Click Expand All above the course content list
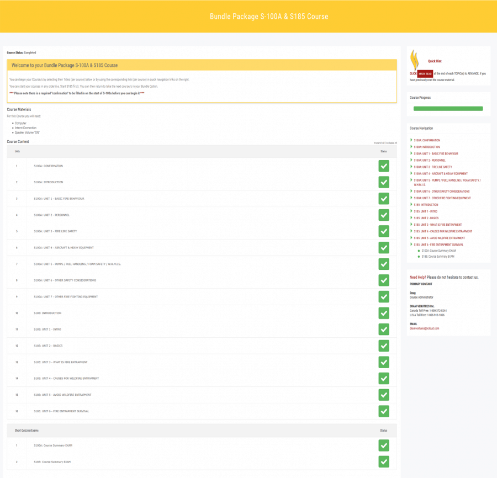The height and width of the screenshot is (478, 497). click(x=379, y=142)
